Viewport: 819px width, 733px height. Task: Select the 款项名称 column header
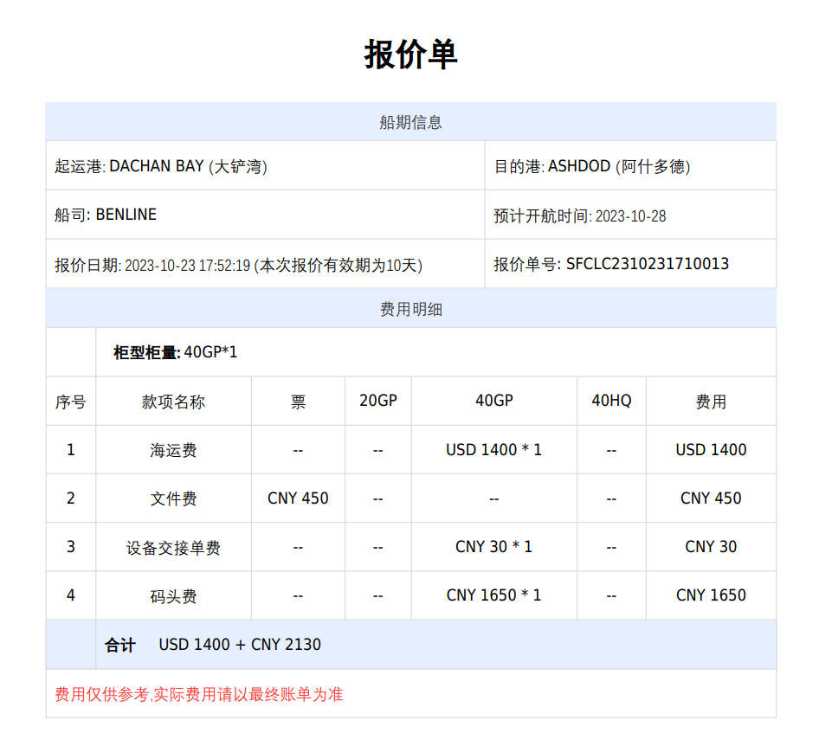(x=173, y=402)
